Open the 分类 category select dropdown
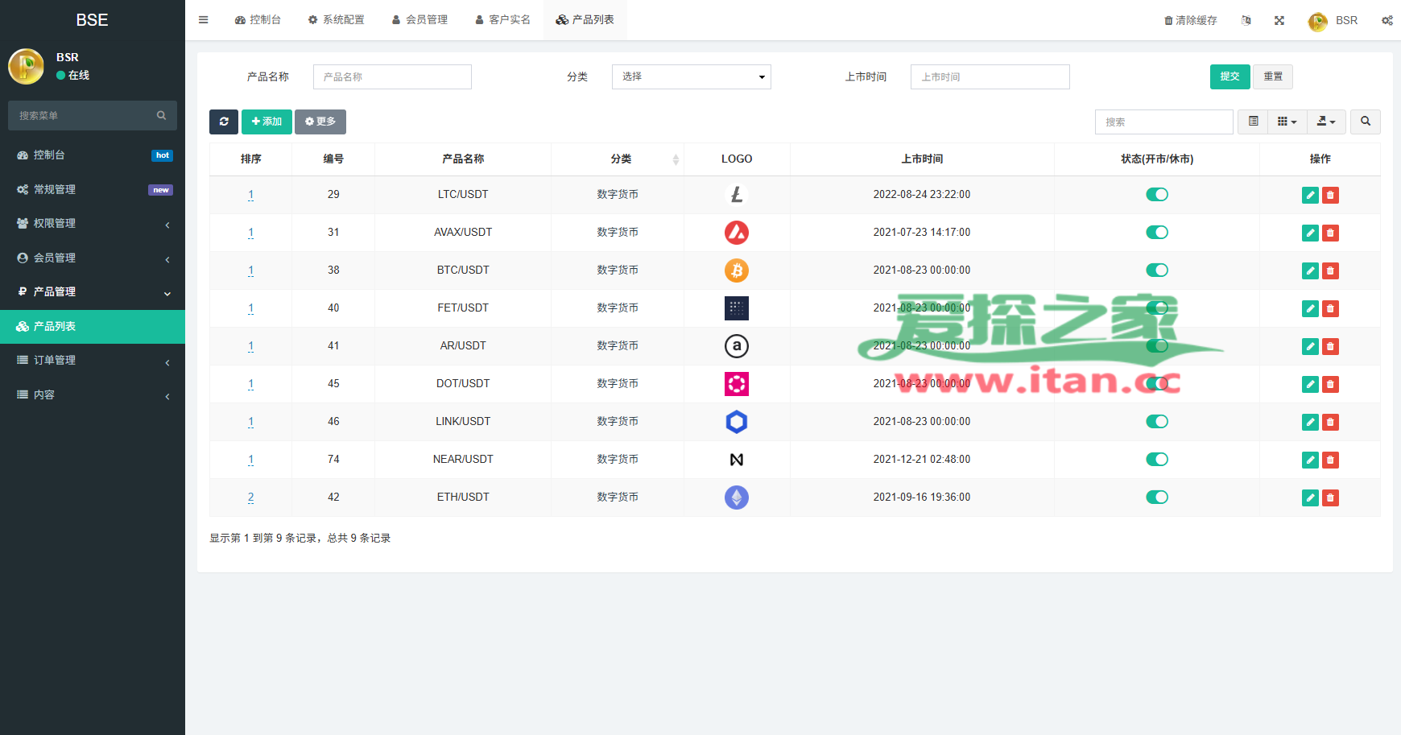This screenshot has width=1401, height=735. 692,76
